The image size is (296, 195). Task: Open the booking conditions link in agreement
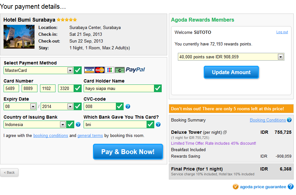51,136
